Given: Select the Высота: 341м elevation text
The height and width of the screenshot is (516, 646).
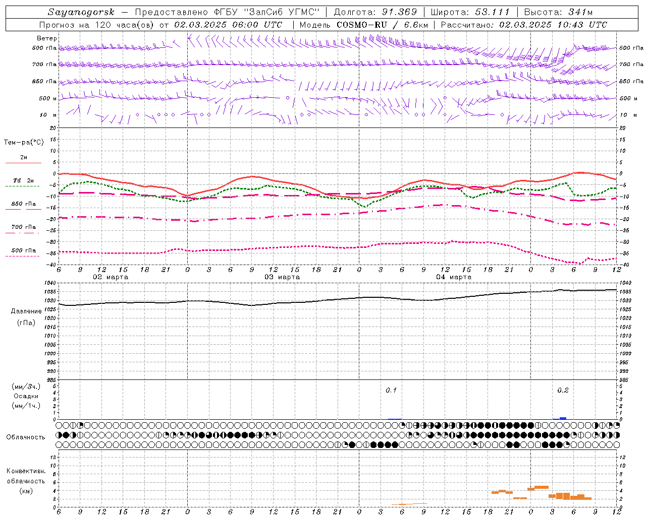Looking at the screenshot, I should pos(558,12).
